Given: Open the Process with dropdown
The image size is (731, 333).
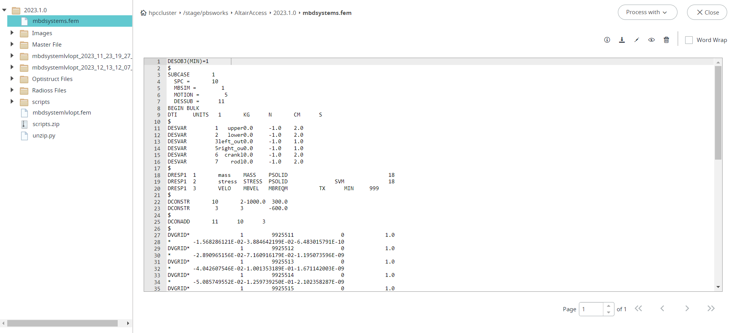Looking at the screenshot, I should tap(647, 12).
